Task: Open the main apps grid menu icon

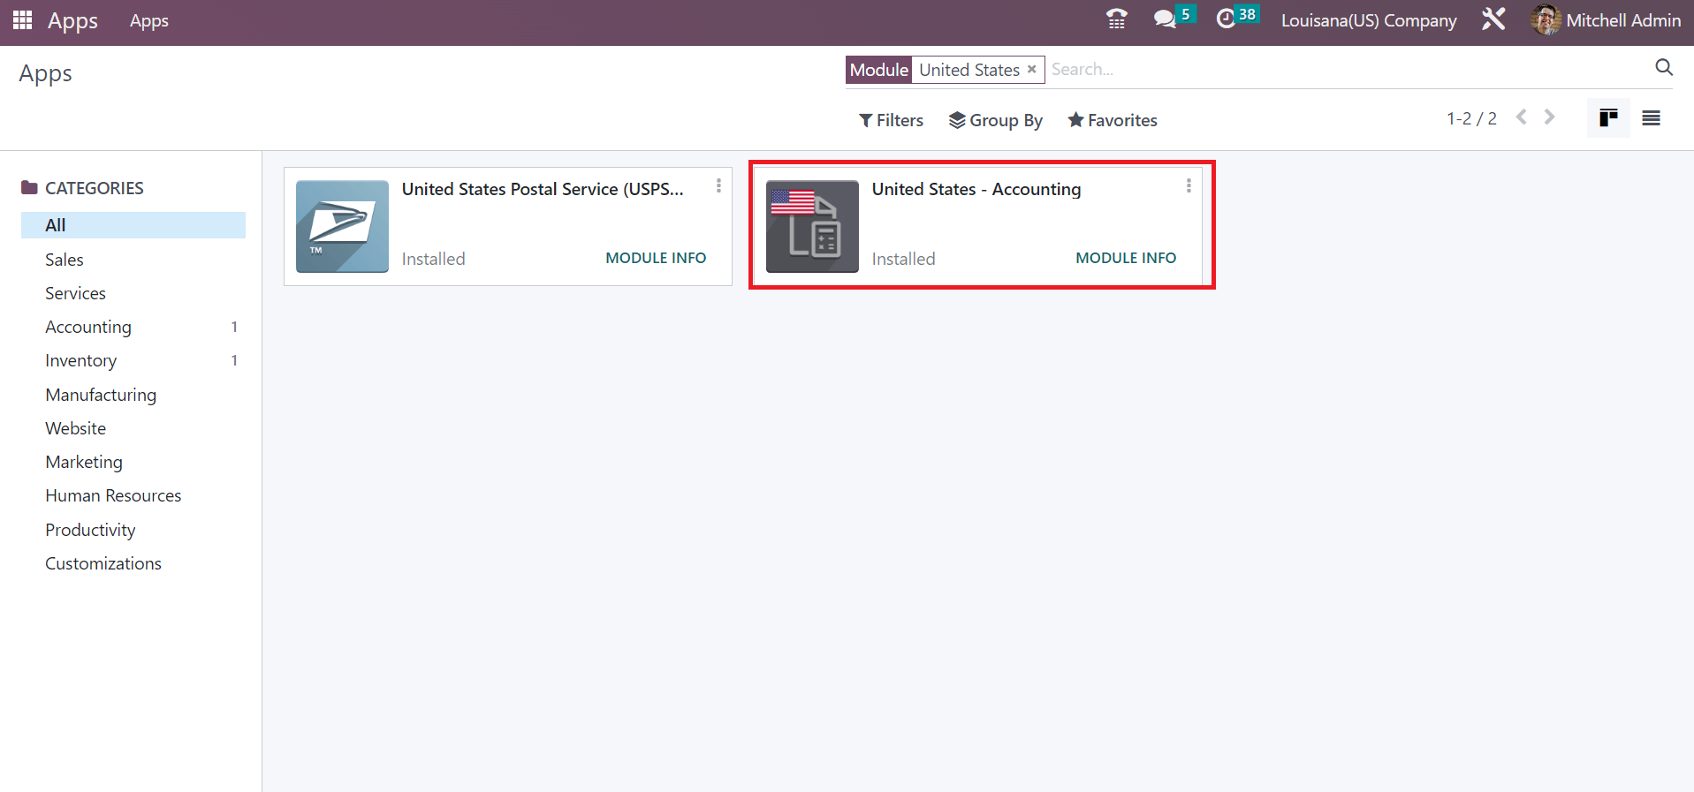Action: [23, 19]
